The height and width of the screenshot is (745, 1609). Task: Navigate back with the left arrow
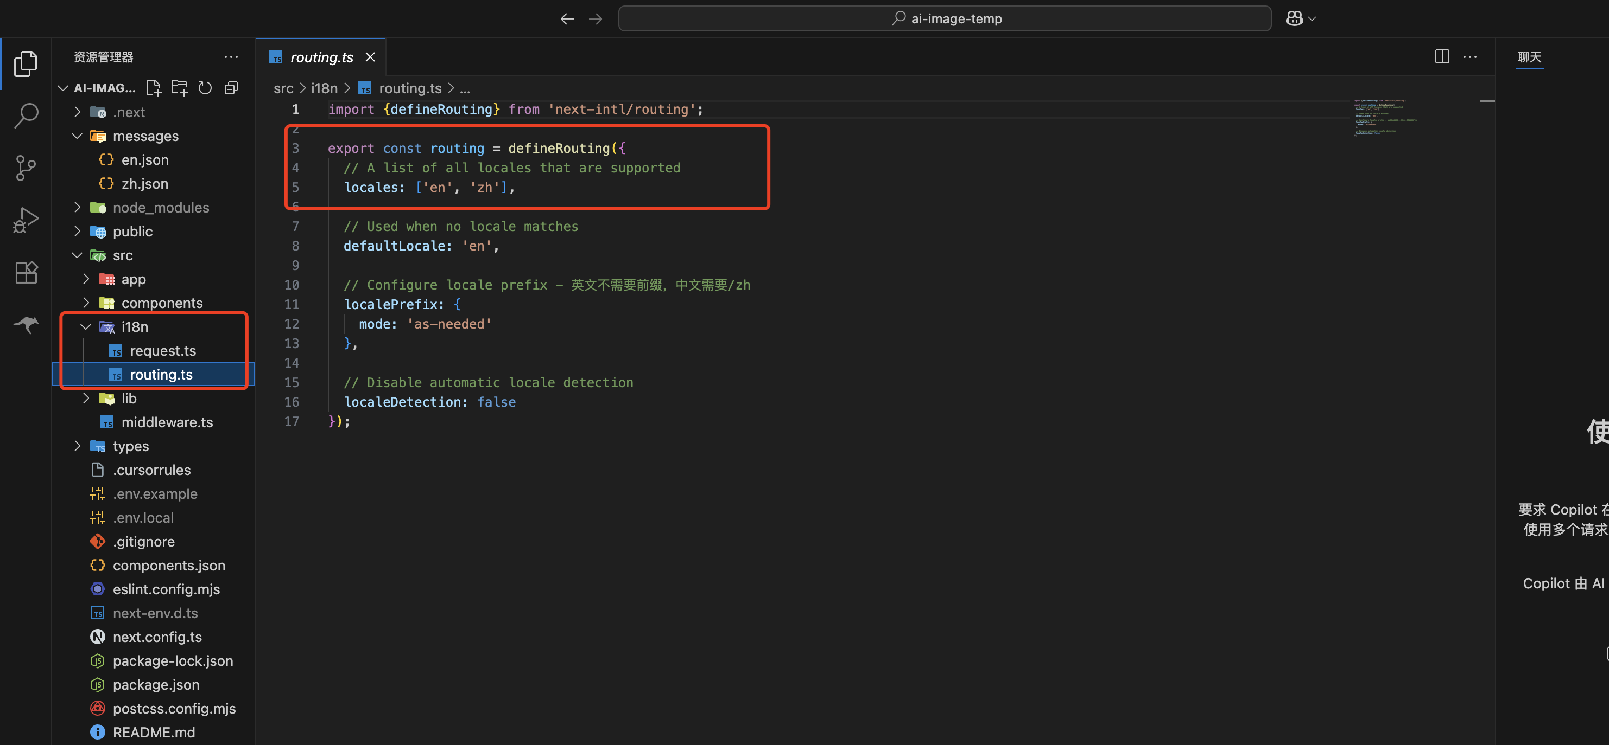point(567,19)
